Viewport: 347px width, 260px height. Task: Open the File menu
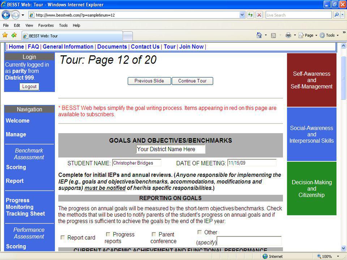[6, 25]
